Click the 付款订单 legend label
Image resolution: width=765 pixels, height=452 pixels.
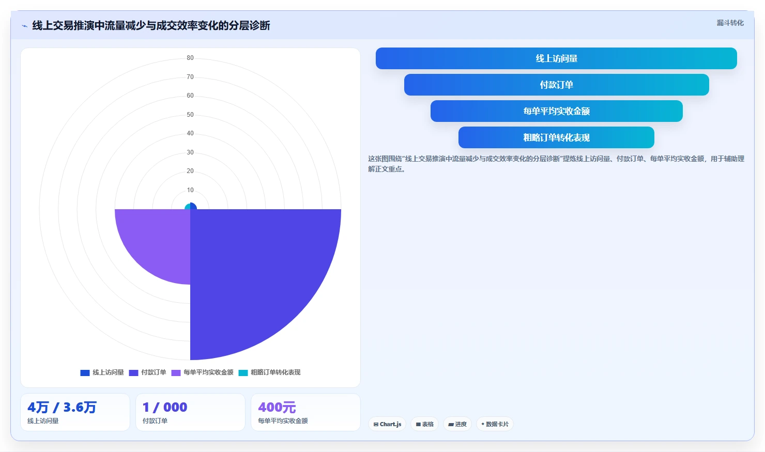pyautogui.click(x=154, y=372)
